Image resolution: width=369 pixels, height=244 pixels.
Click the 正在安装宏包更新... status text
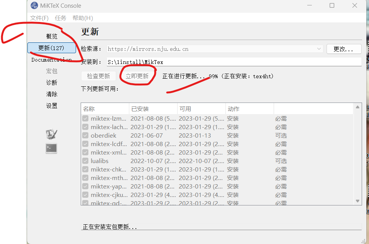110,227
